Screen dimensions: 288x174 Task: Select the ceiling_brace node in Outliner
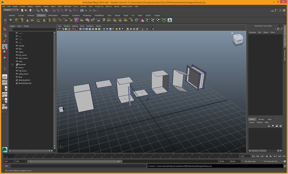pos(23,74)
